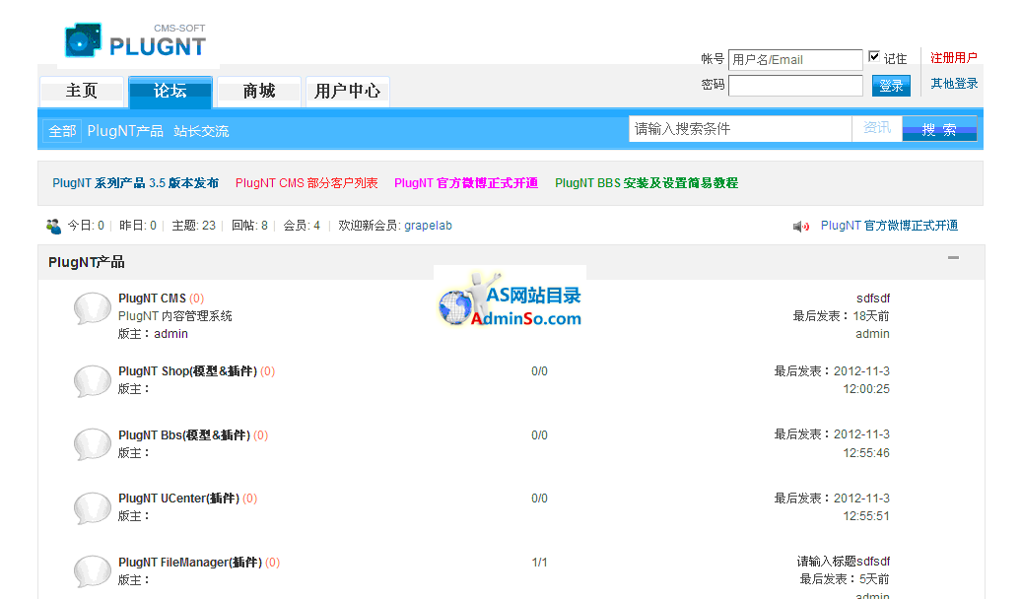Viewport: 1021px width, 599px height.
Task: Open the 其他登录 link
Action: pyautogui.click(x=954, y=84)
